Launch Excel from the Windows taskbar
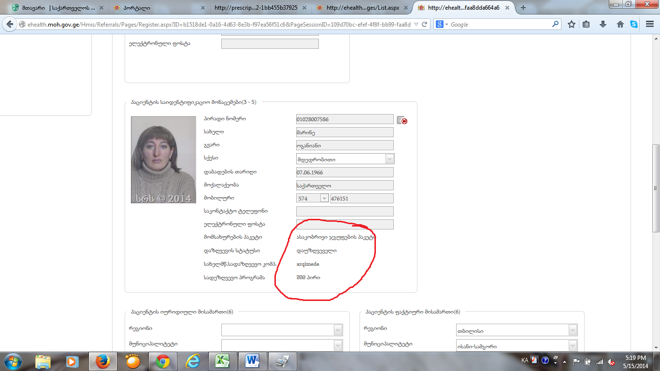Image resolution: width=660 pixels, height=371 pixels. click(222, 361)
